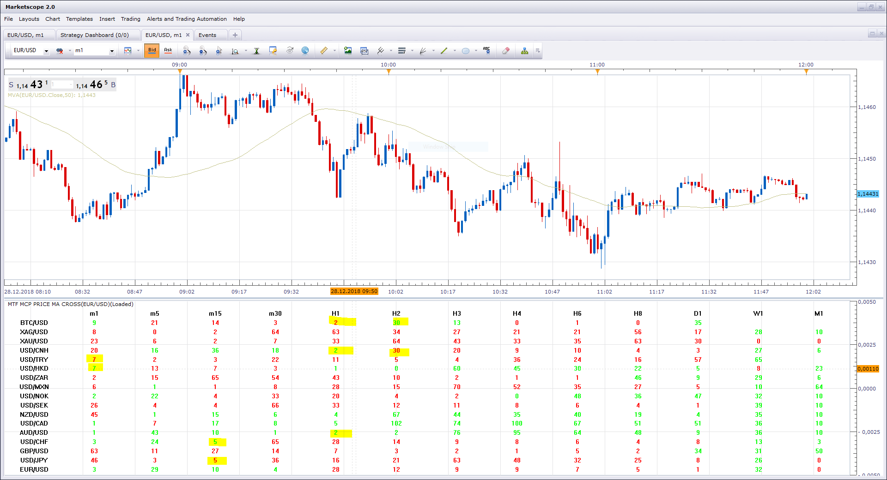Click the globe icon in the toolbar
The height and width of the screenshot is (480, 887).
click(x=305, y=50)
